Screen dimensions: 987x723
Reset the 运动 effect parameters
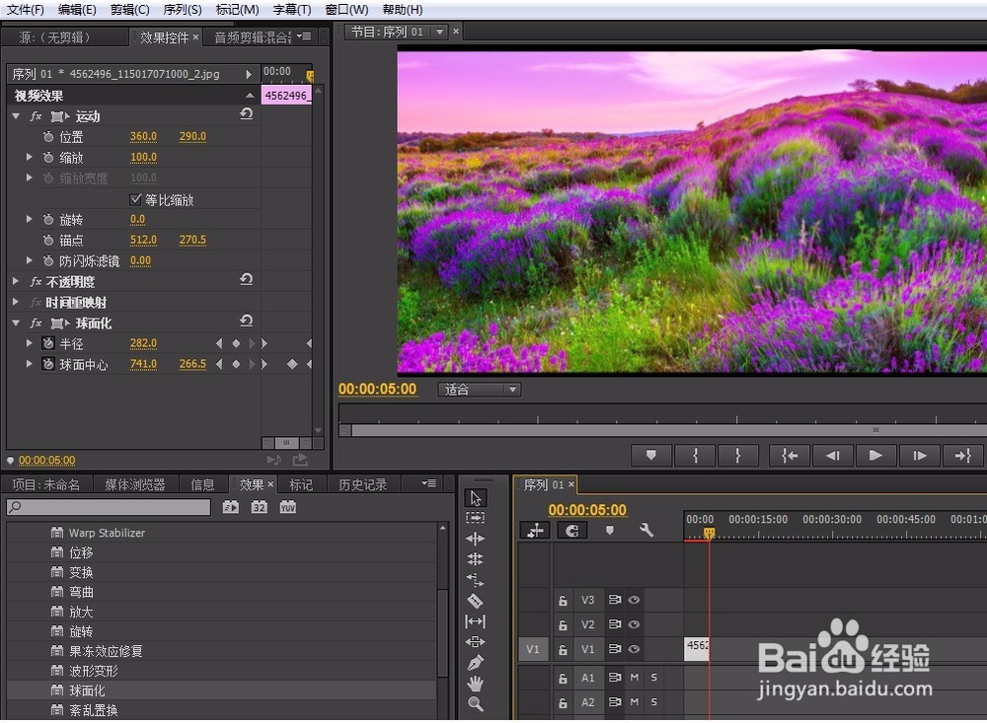point(246,113)
